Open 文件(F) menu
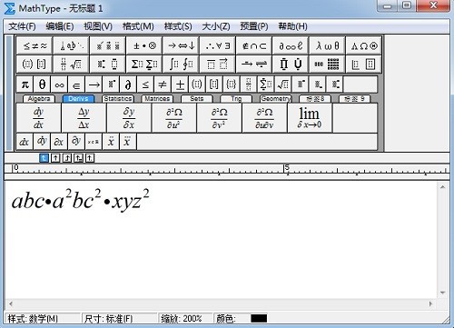This screenshot has width=454, height=328. tap(22, 26)
